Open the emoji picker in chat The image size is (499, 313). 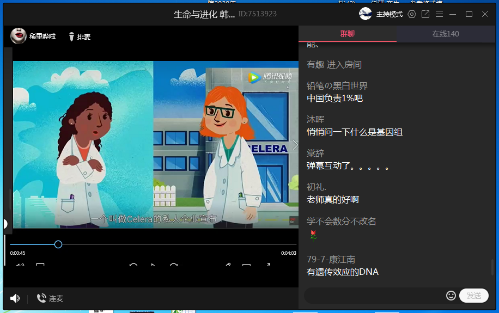(x=451, y=296)
